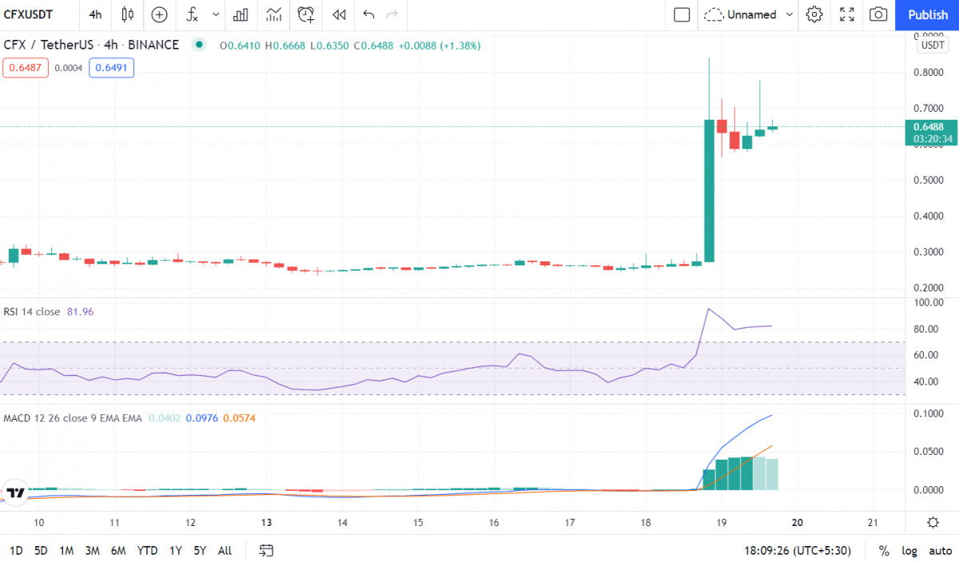Click the blue 0.6491 buy price button
The width and height of the screenshot is (959, 562).
111,68
